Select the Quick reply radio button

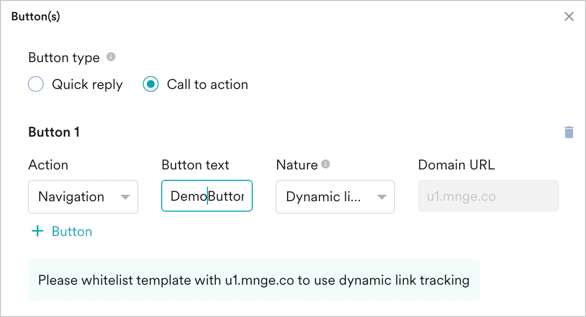[x=35, y=84]
